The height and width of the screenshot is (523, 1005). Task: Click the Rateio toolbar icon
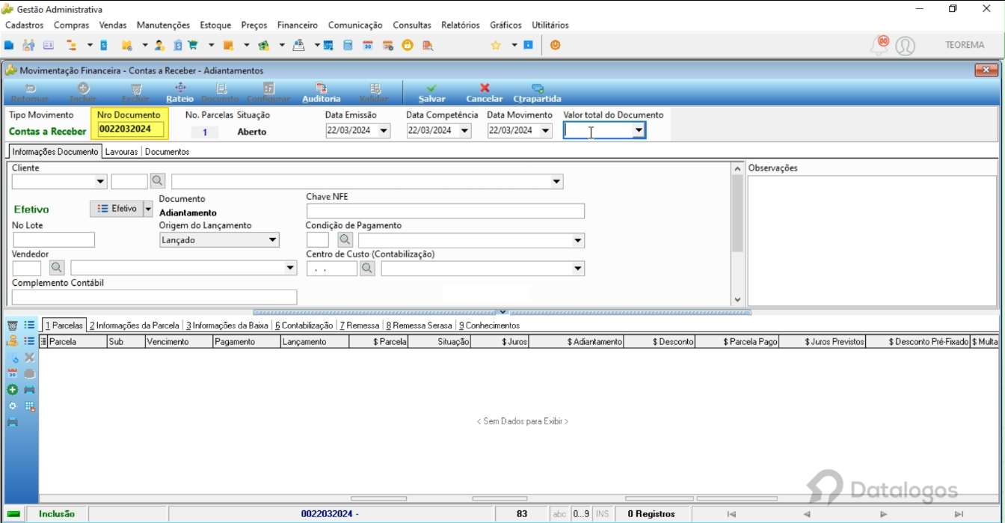(179, 88)
